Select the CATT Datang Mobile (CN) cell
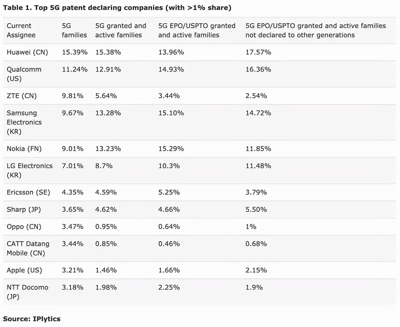 [x=28, y=248]
